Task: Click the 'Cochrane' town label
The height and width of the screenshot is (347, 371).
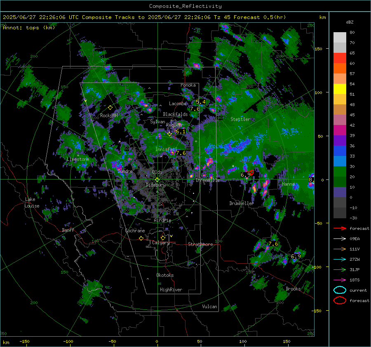Action: tap(135, 231)
